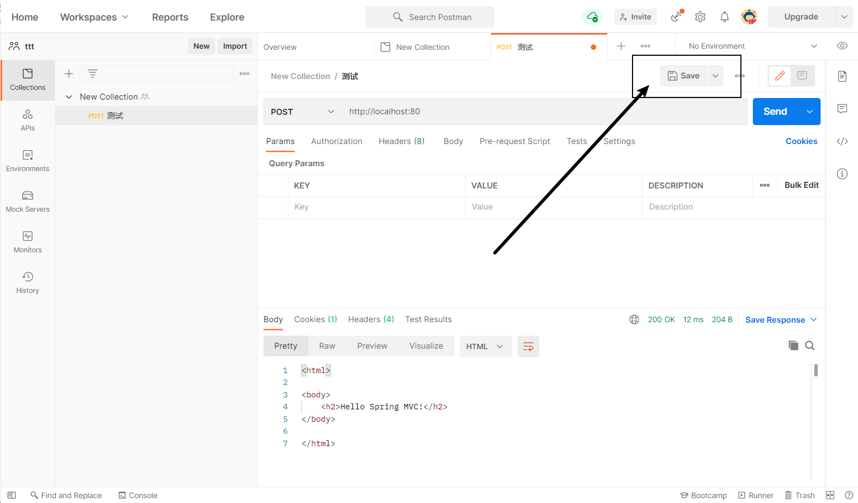The height and width of the screenshot is (503, 858).
Task: Open the Monitors sidebar panel
Action: [x=28, y=242]
